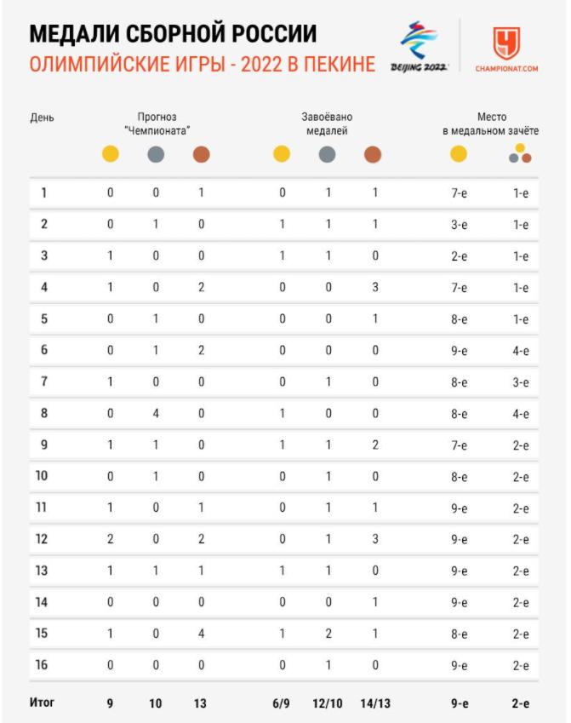Screen dimensions: 571x723
Task: Select the day 8 row number
Action: [x=44, y=413]
